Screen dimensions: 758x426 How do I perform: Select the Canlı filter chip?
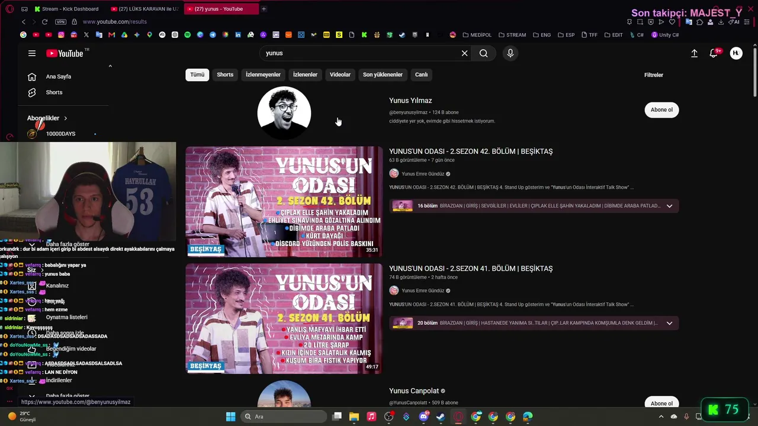421,75
